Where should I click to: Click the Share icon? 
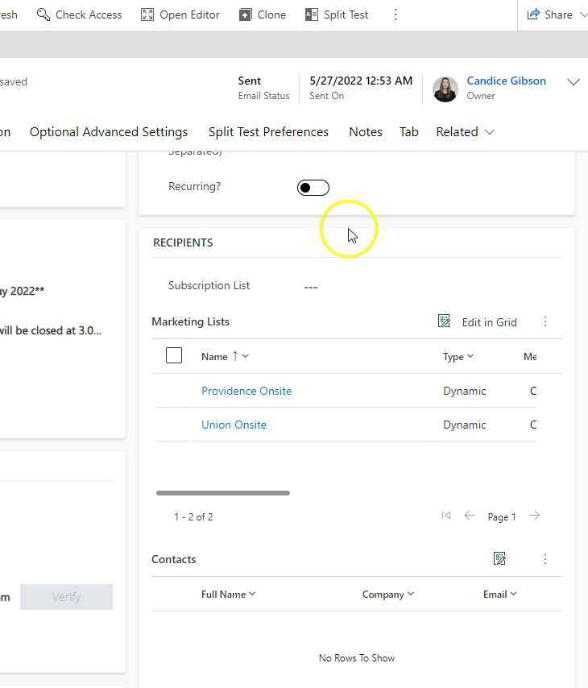pyautogui.click(x=533, y=15)
